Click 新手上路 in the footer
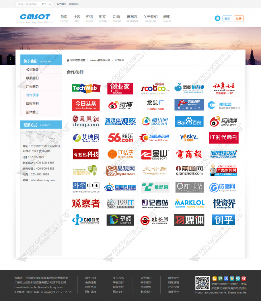Screen dimensions: 261x301 (91, 278)
